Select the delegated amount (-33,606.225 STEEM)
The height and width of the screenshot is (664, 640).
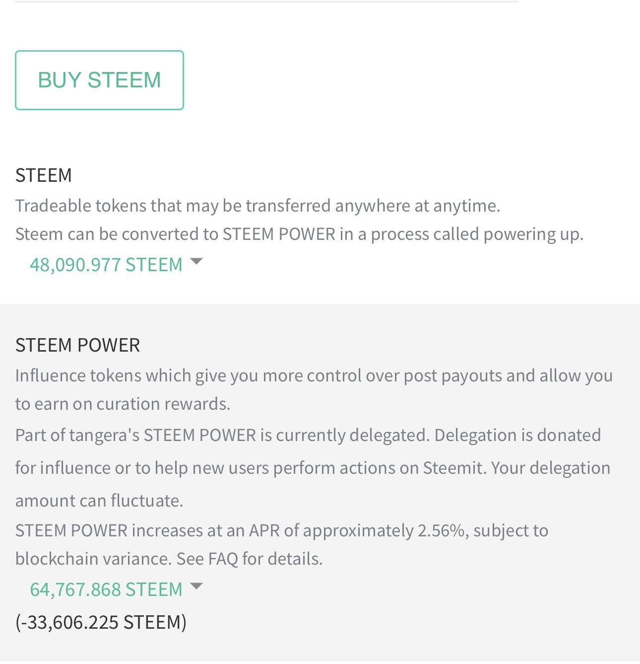[x=101, y=622]
